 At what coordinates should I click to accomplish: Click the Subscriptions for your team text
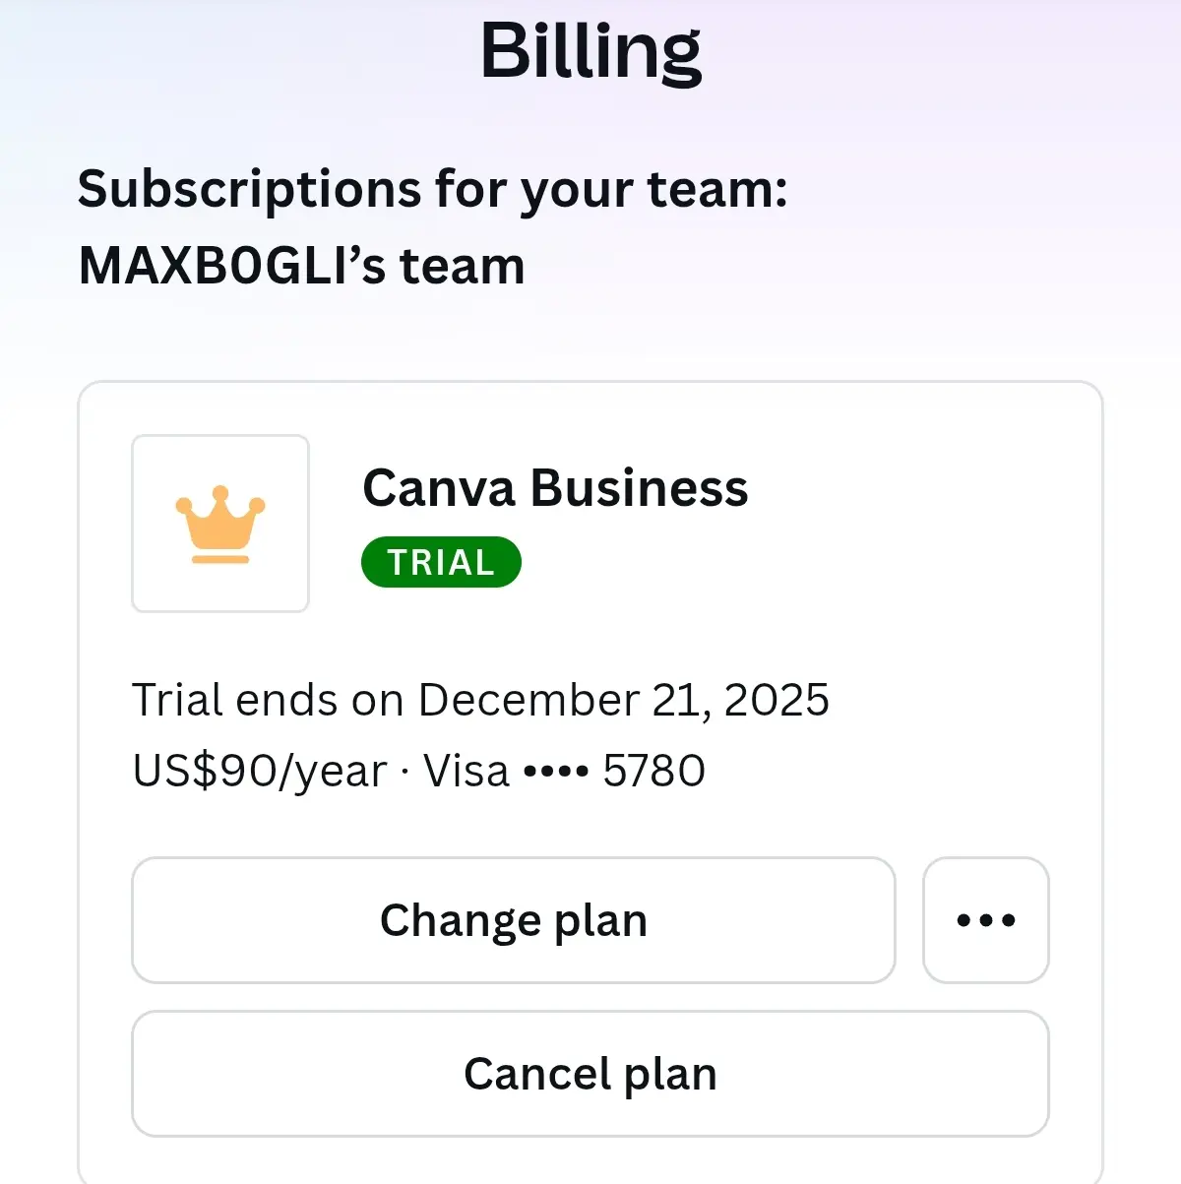click(433, 189)
